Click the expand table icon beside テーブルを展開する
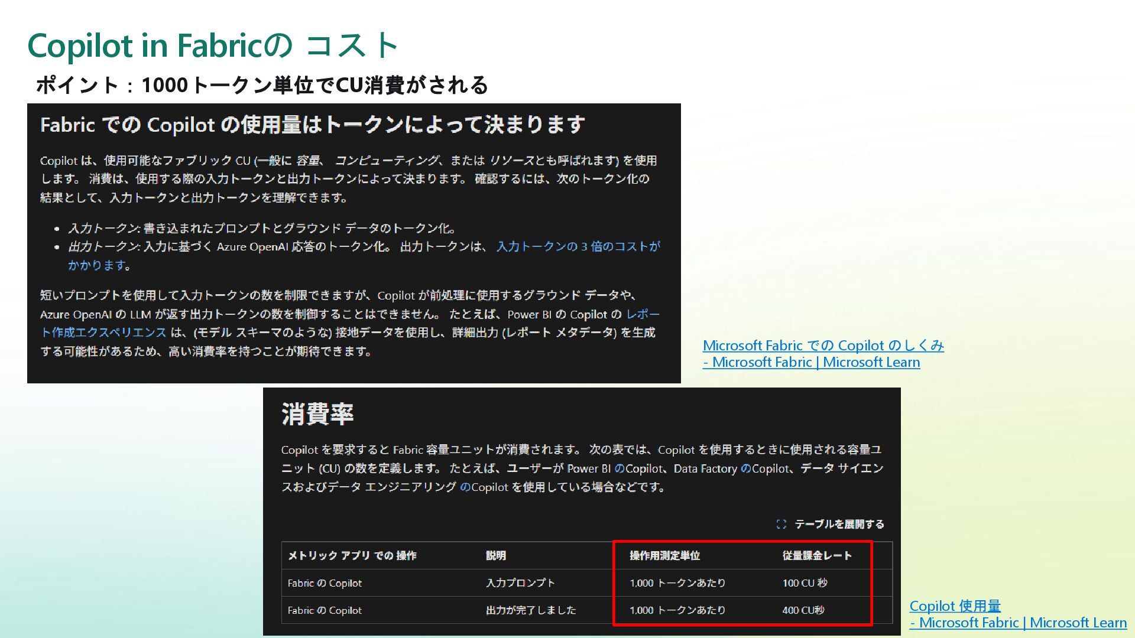Viewport: 1135px width, 638px height. click(781, 524)
